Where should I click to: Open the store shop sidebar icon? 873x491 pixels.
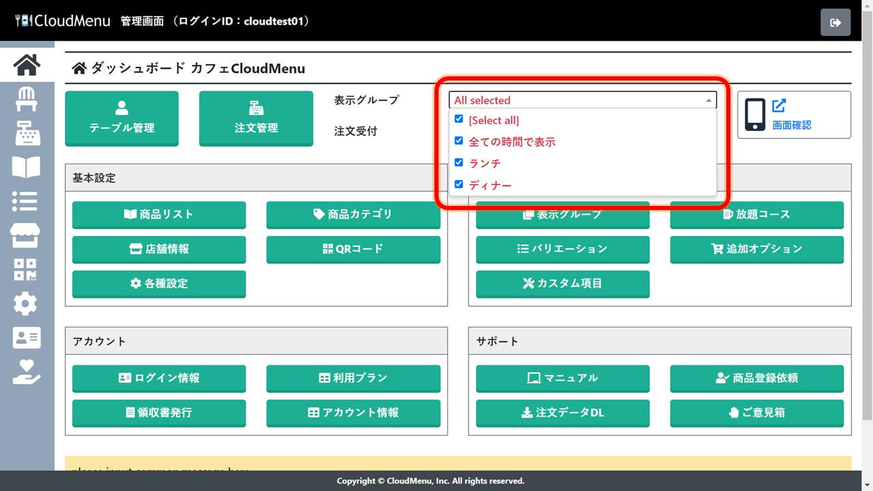point(27,235)
